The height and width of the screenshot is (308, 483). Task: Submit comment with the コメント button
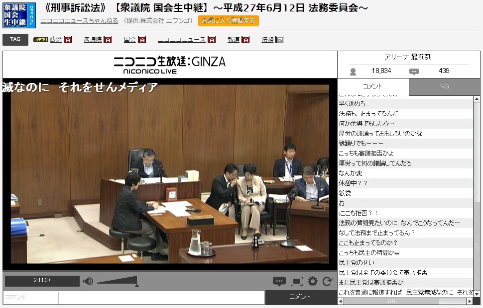point(300,297)
